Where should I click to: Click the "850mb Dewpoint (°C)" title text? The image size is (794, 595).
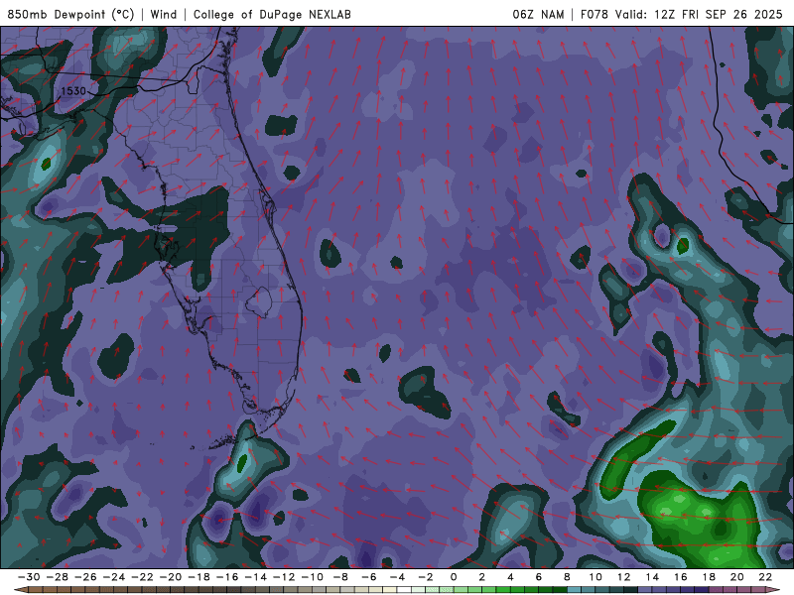[70, 14]
